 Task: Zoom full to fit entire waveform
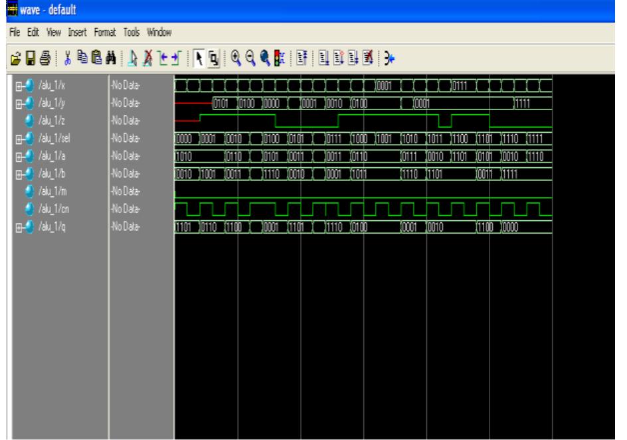(265, 58)
